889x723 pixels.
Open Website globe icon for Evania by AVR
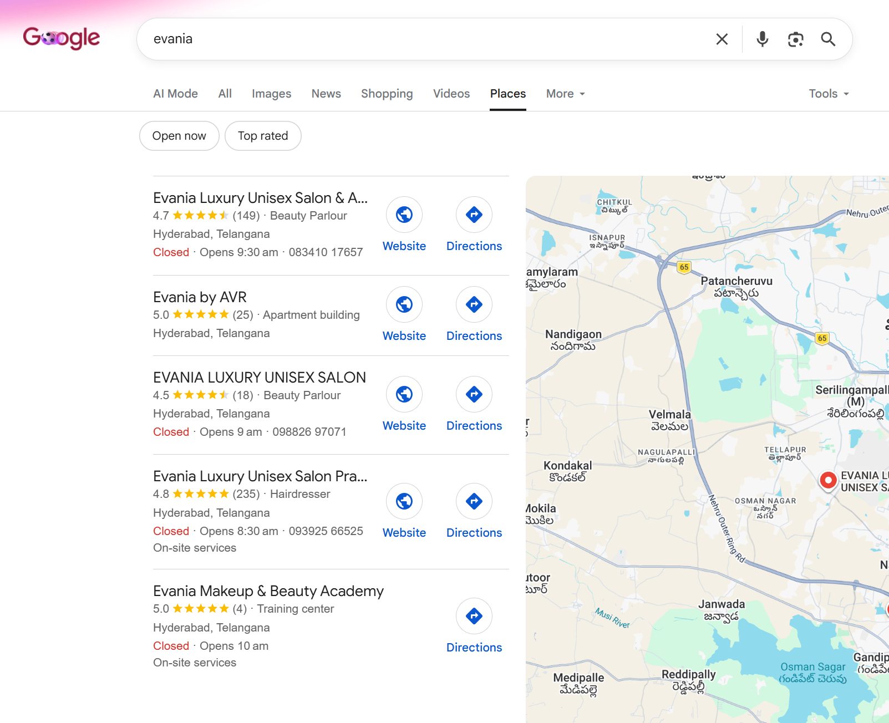pyautogui.click(x=404, y=304)
